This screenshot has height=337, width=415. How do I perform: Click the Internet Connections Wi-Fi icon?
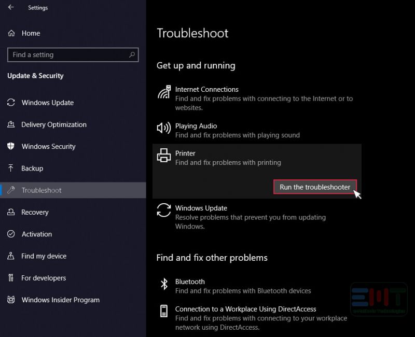coord(164,93)
